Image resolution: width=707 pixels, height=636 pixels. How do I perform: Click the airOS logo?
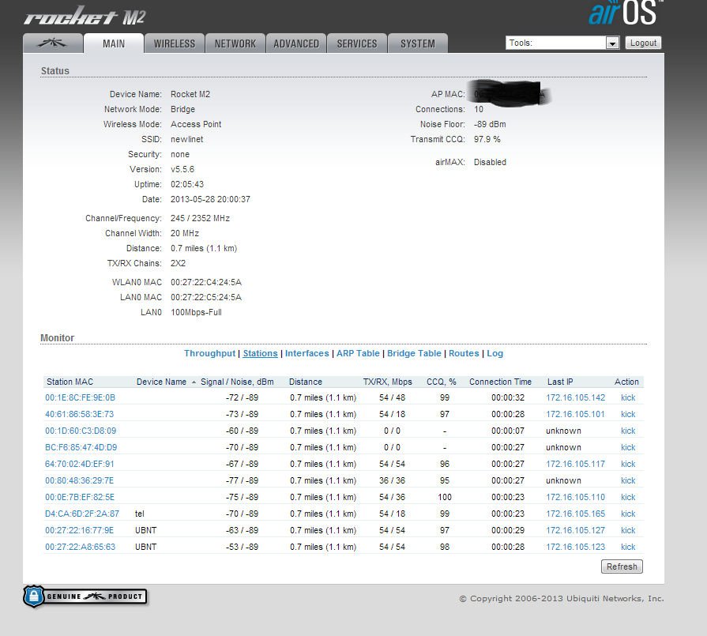pyautogui.click(x=626, y=13)
